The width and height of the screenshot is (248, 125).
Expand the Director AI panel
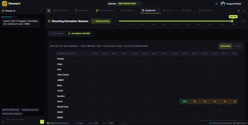[42, 11]
